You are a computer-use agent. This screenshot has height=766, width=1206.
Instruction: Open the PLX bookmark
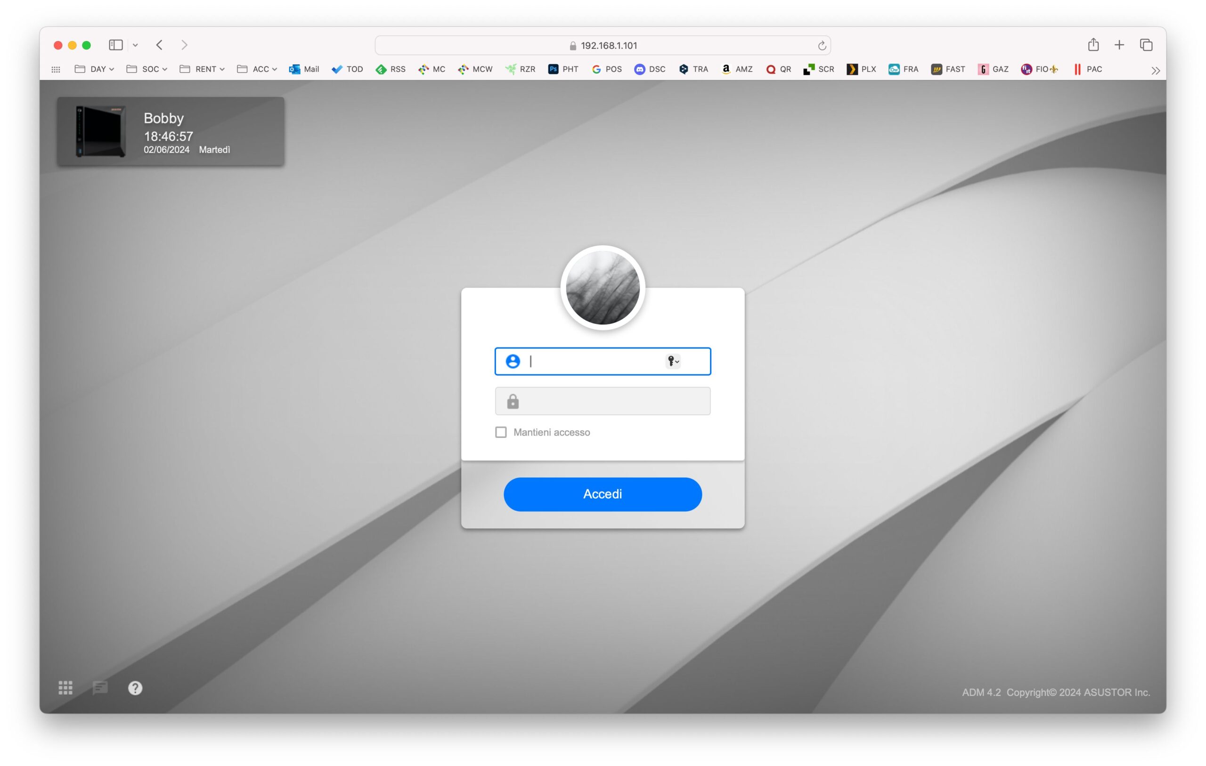(x=861, y=69)
